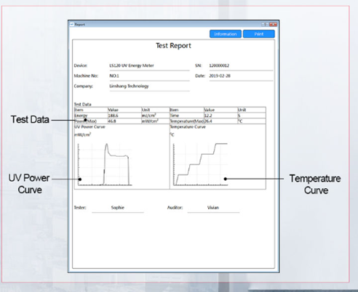Image resolution: width=358 pixels, height=292 pixels.
Task: Click the stepped temperature line graph in the report
Action: (x=200, y=164)
